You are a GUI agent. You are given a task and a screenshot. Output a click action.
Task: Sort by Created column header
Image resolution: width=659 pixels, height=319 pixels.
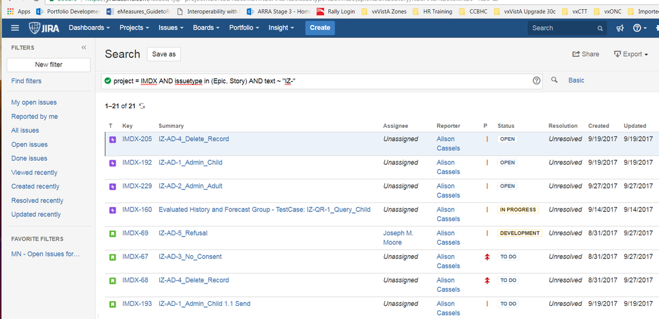[x=598, y=126]
